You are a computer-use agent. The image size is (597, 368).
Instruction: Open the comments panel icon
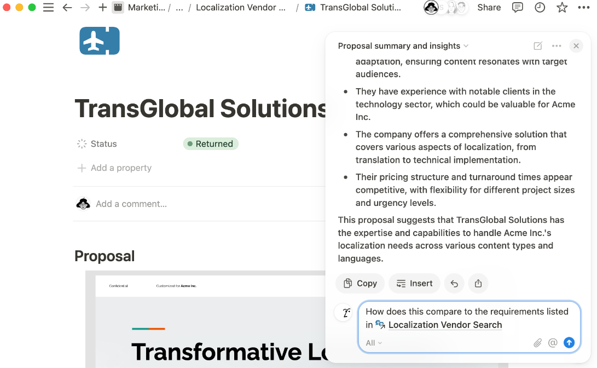[x=517, y=8]
